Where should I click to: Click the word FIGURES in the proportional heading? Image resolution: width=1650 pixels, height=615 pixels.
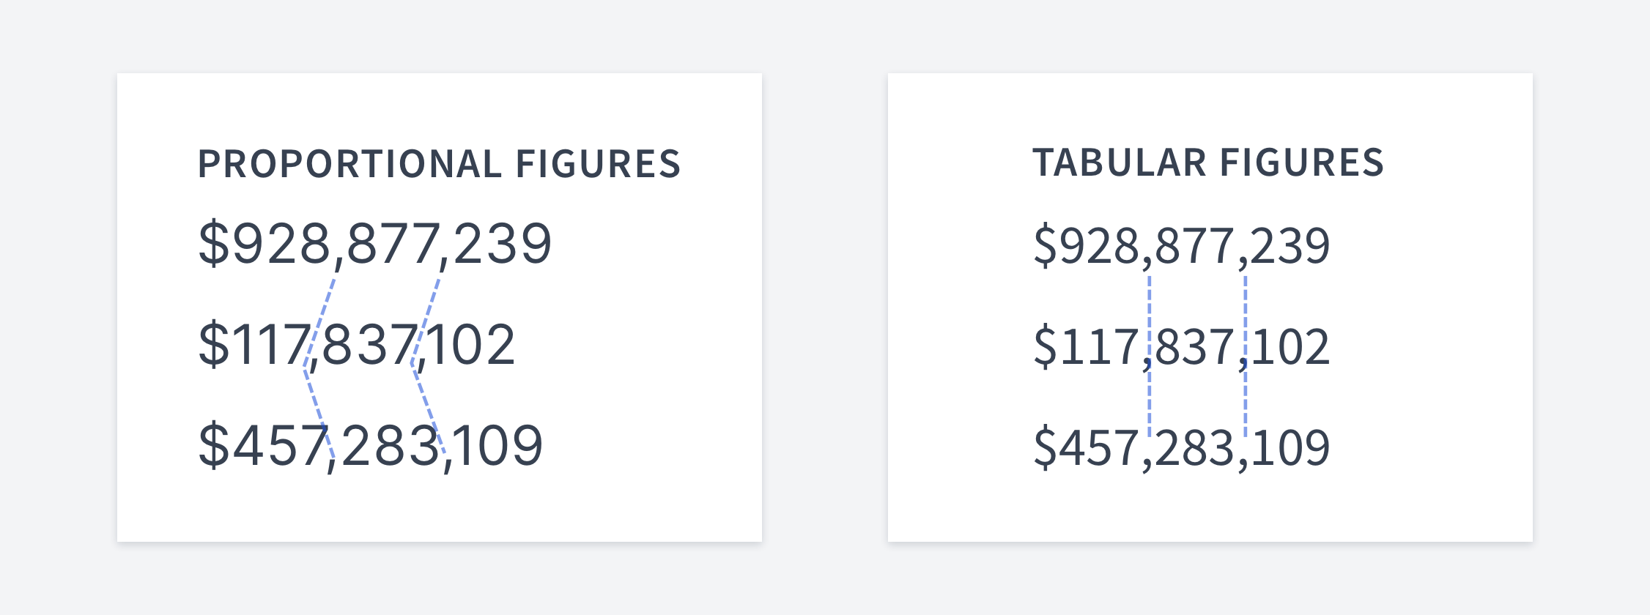pyautogui.click(x=599, y=164)
